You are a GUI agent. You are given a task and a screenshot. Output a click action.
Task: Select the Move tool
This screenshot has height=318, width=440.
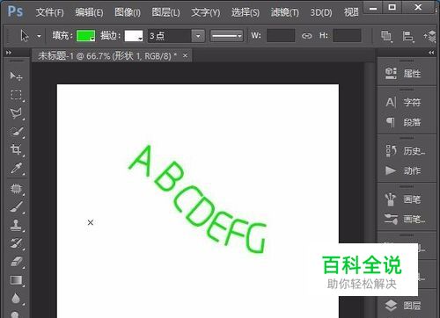16,76
